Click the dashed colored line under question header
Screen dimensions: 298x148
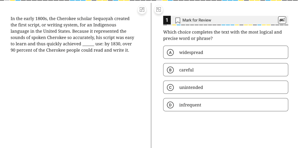pyautogui.click(x=226, y=25)
